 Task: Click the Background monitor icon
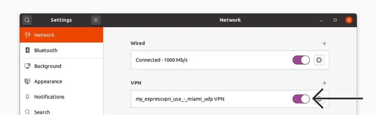coord(28,66)
